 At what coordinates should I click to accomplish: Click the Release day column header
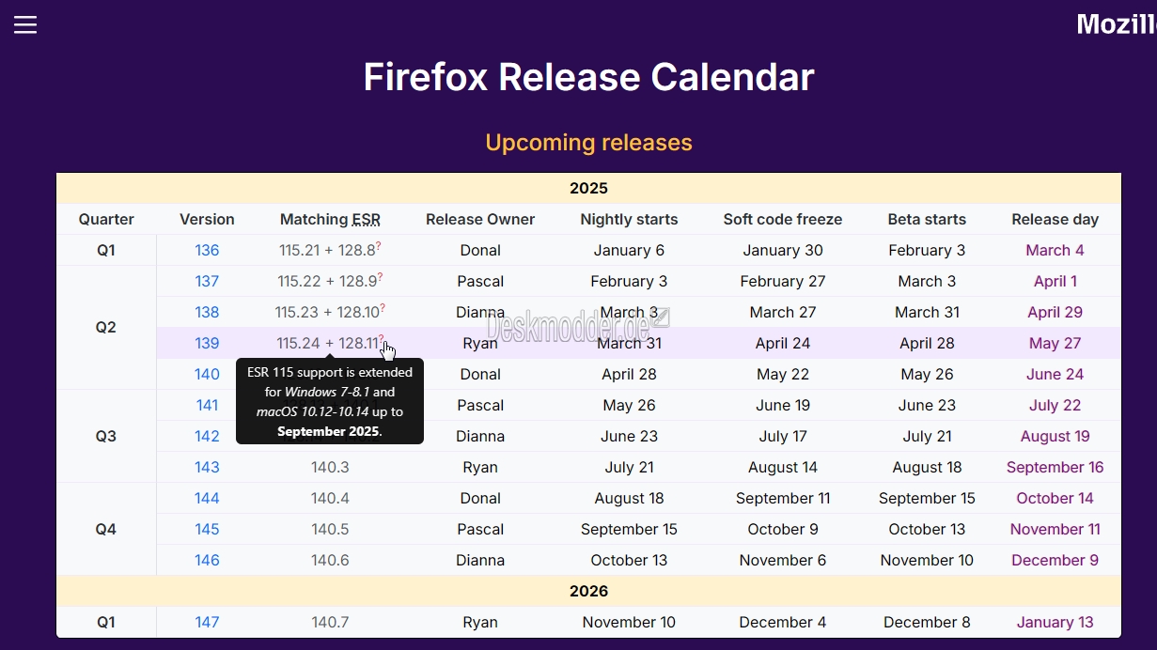pos(1055,219)
